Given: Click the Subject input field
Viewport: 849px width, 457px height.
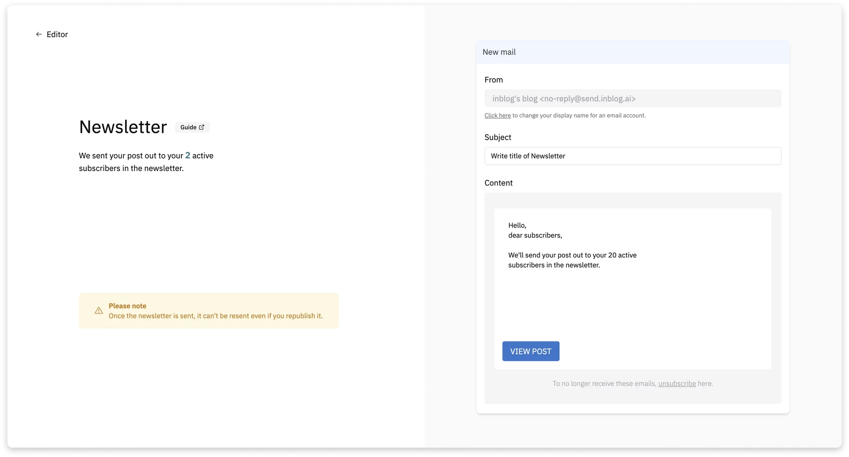Looking at the screenshot, I should 632,156.
